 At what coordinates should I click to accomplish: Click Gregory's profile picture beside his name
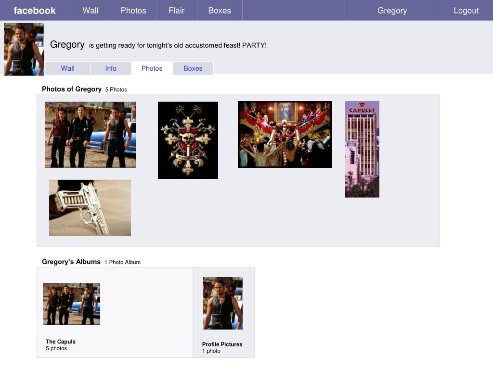click(x=24, y=49)
